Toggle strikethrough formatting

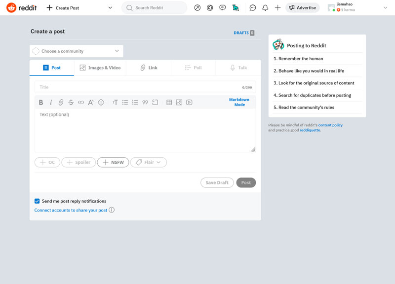pos(71,103)
